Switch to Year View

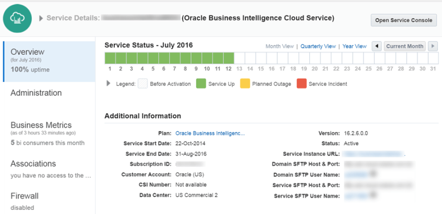tap(354, 46)
